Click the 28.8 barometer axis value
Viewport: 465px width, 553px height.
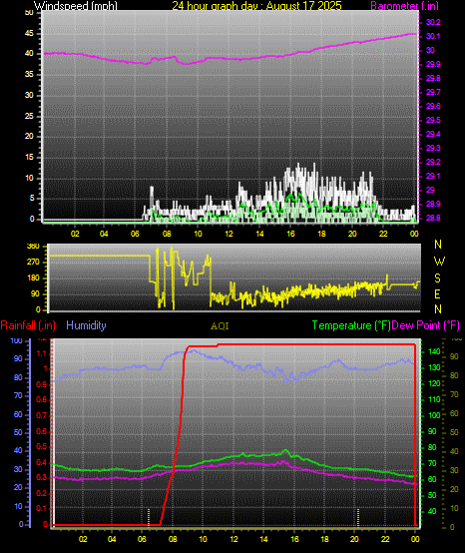433,218
